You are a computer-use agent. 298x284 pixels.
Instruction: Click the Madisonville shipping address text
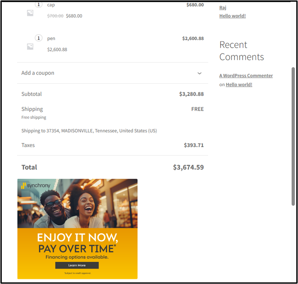89,130
